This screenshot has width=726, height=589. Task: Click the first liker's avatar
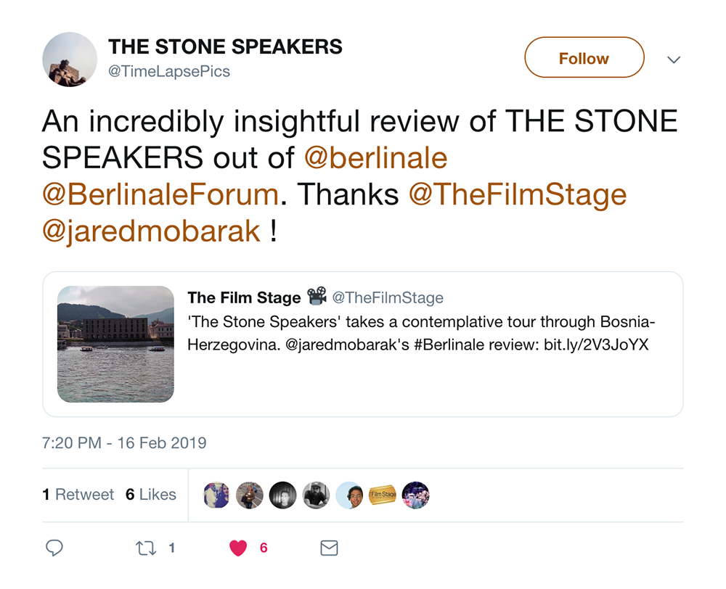[x=216, y=495]
